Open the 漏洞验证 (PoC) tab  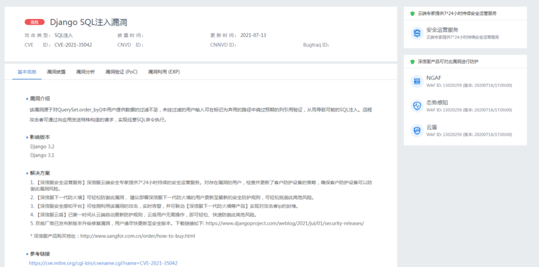pyautogui.click(x=121, y=72)
